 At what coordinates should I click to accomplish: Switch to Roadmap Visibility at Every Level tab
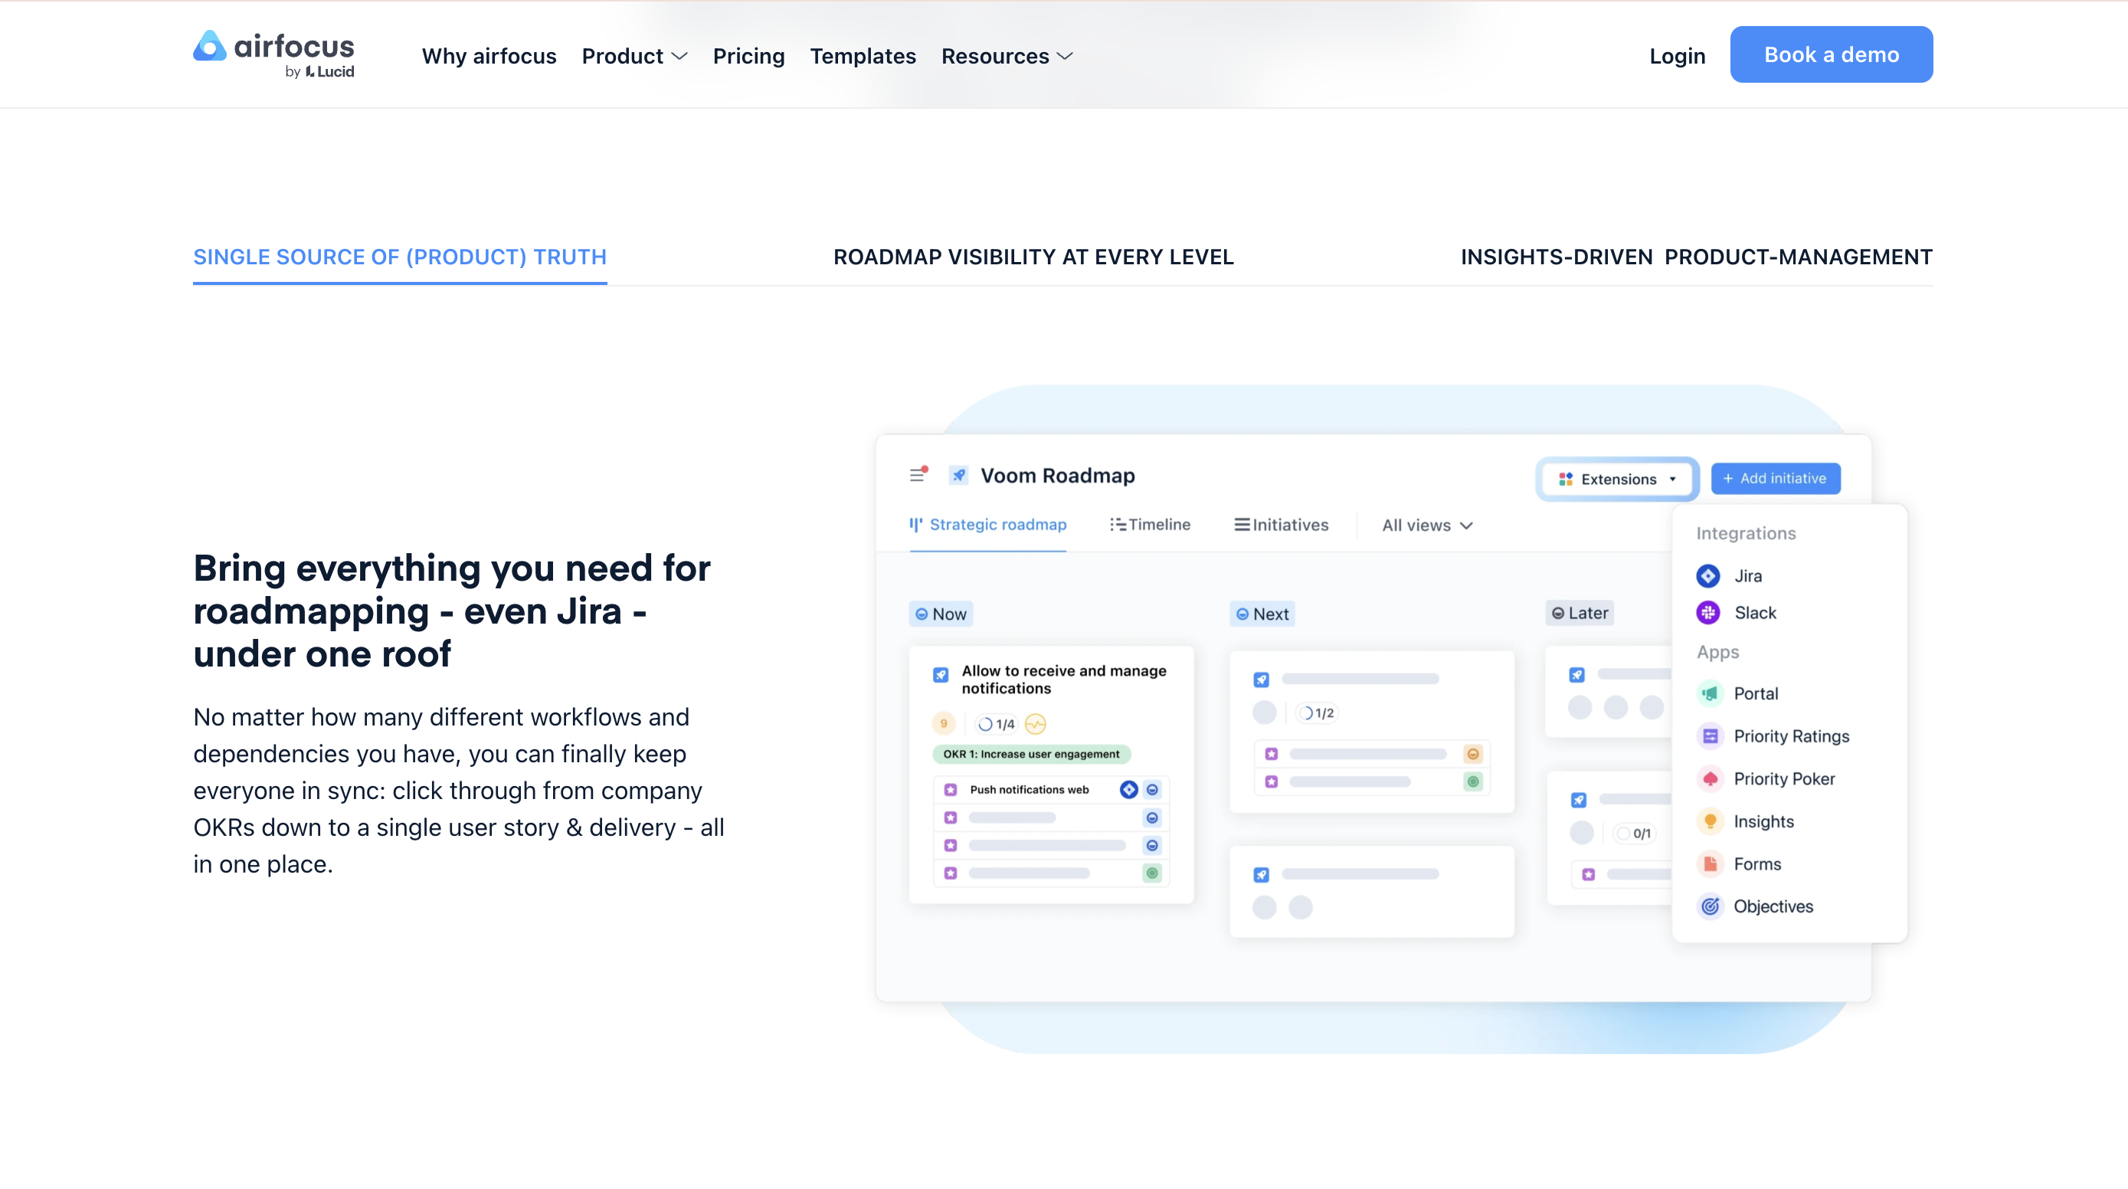tap(1033, 257)
